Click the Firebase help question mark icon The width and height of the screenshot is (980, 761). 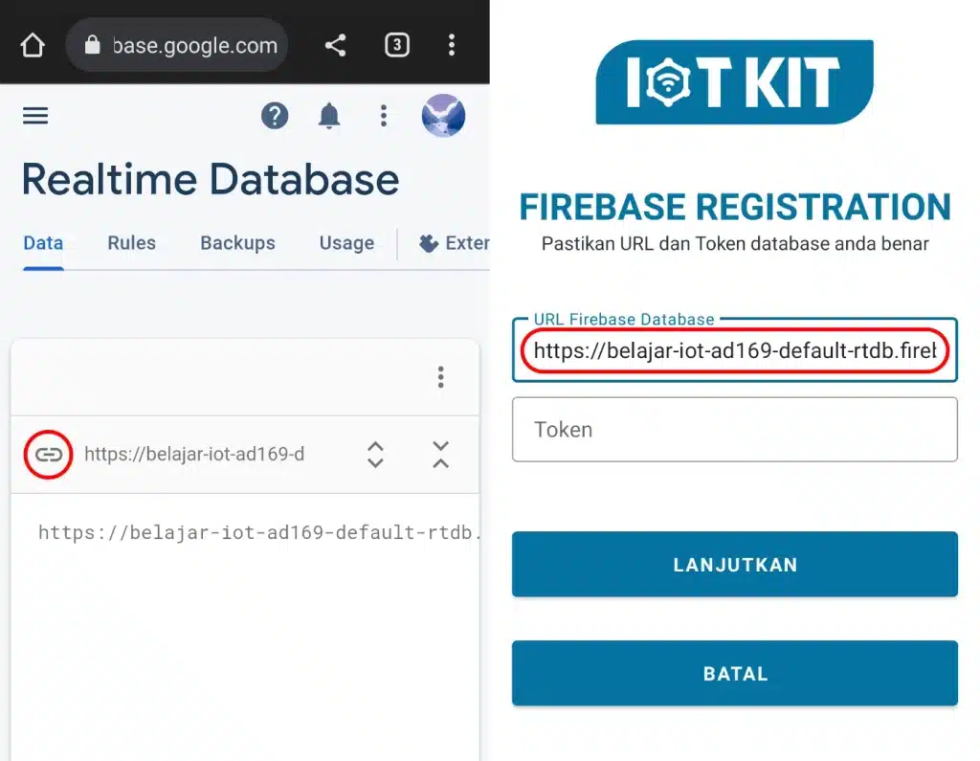click(275, 116)
